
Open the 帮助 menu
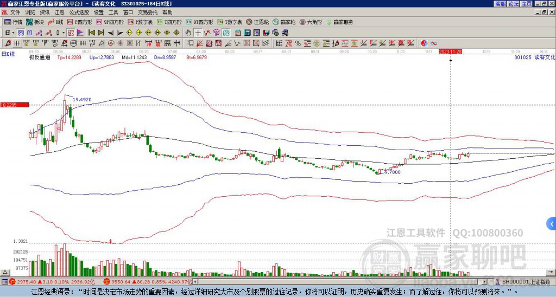tap(167, 12)
